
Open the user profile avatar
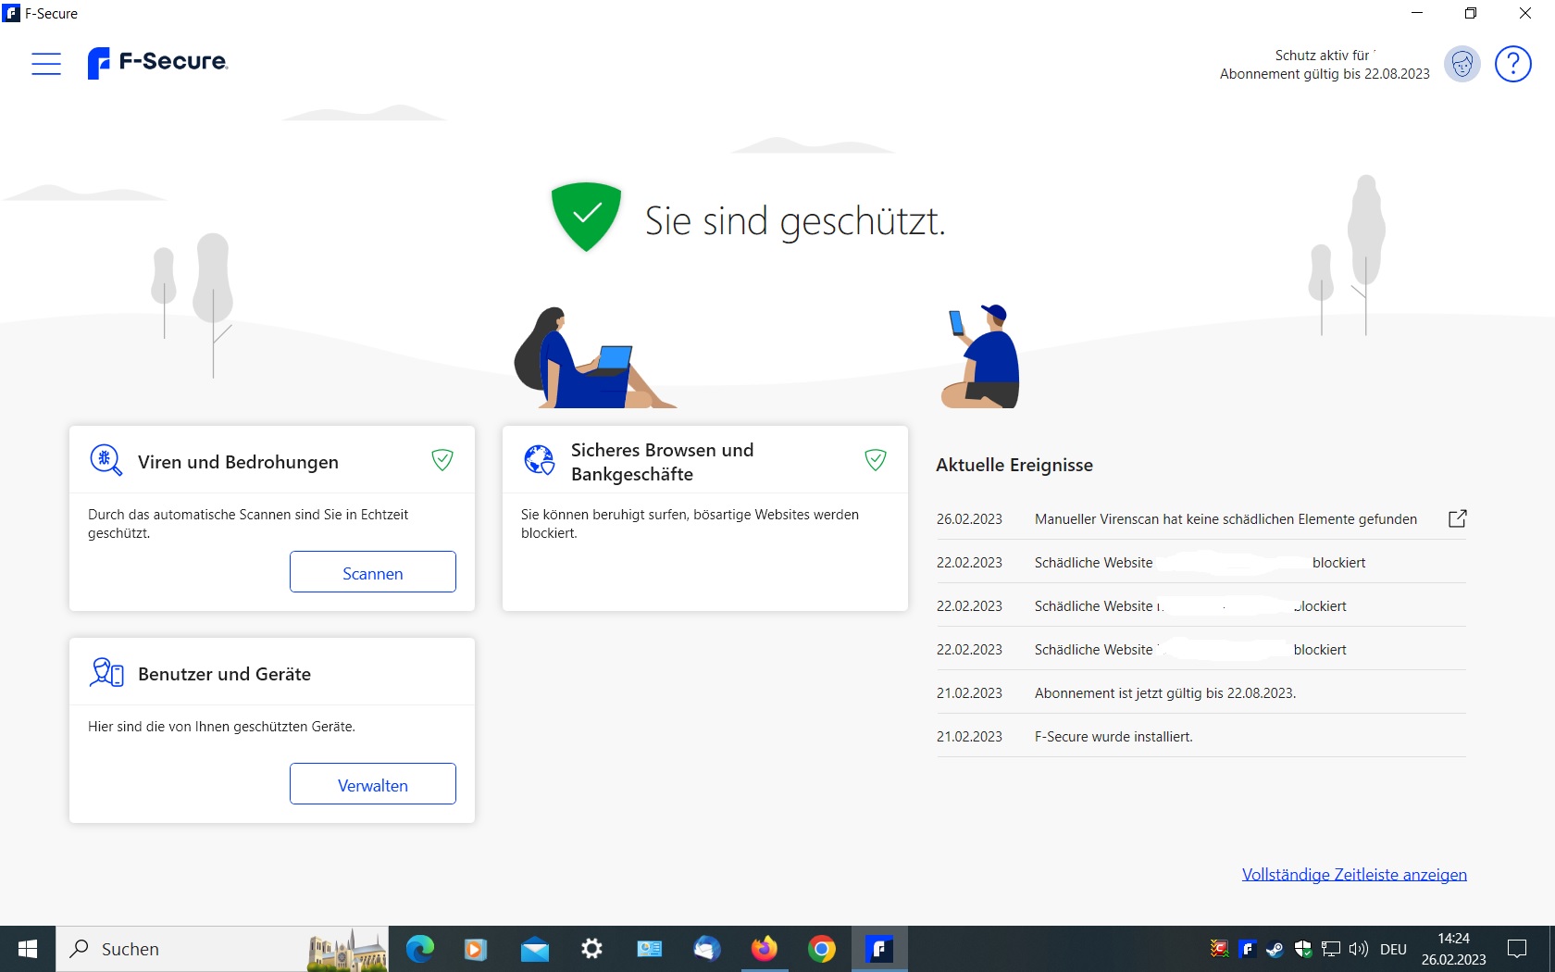click(x=1462, y=64)
